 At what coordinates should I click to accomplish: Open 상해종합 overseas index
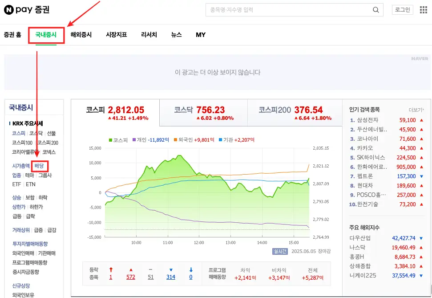tap(360, 266)
